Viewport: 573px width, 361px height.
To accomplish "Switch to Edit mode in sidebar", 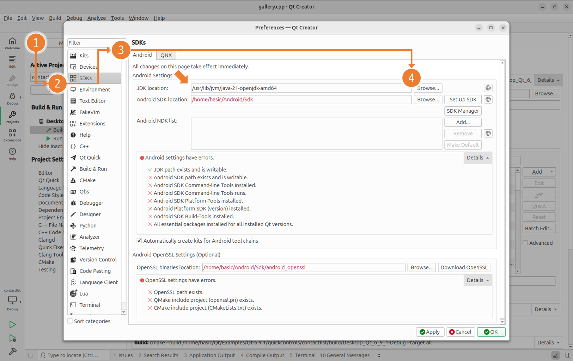I will pyautogui.click(x=12, y=62).
